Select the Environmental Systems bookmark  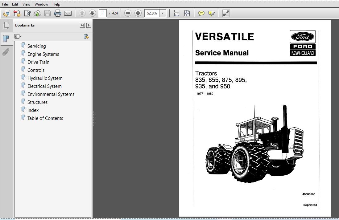click(x=51, y=94)
